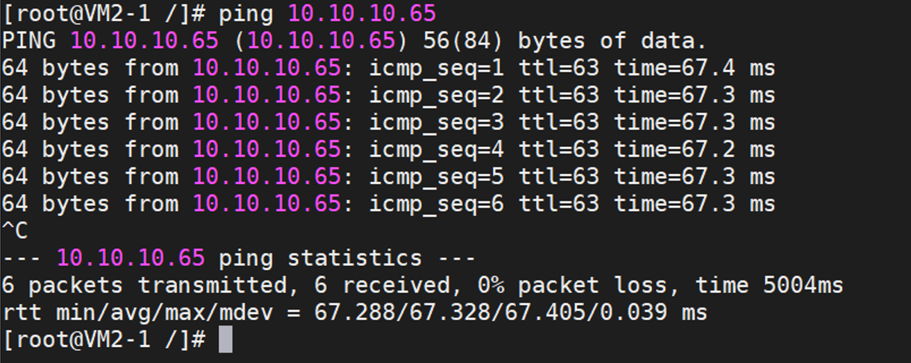Click the terminal cursor block at prompt
Image resolution: width=911 pixels, height=363 pixels.
[225, 340]
